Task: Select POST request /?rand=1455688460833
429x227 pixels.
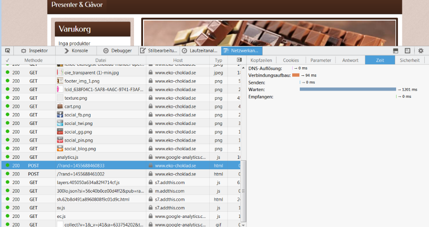Action: click(x=121, y=165)
